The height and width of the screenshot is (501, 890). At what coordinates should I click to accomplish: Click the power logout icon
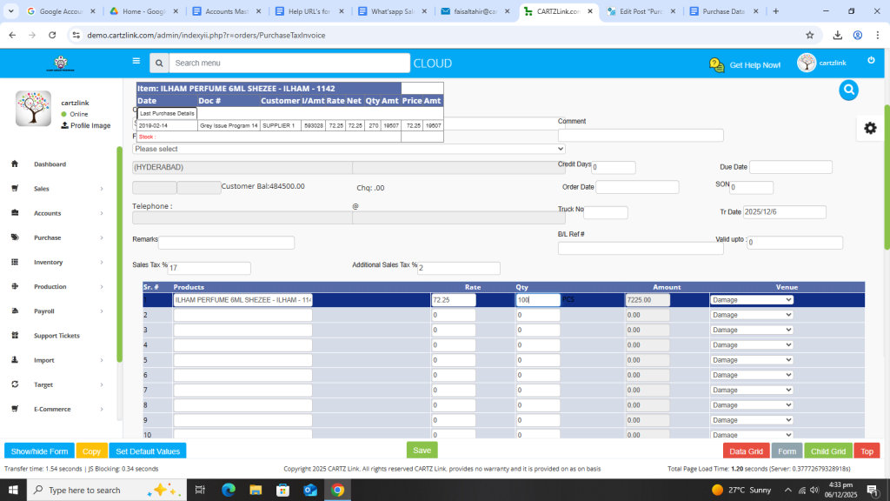pos(871,60)
